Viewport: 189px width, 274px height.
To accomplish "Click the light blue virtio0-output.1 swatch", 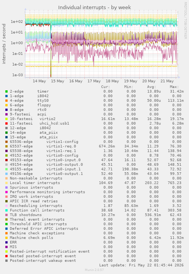I will (x=6, y=174).
